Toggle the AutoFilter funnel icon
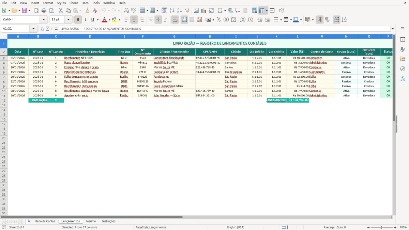The height and width of the screenshot is (230, 409). [x=187, y=11]
